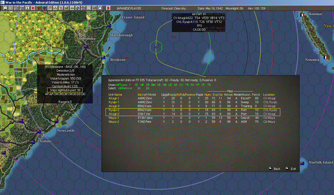Click the Australian flag near Fraser Island
Viewport: 334px width, 195px height.
coord(109,26)
